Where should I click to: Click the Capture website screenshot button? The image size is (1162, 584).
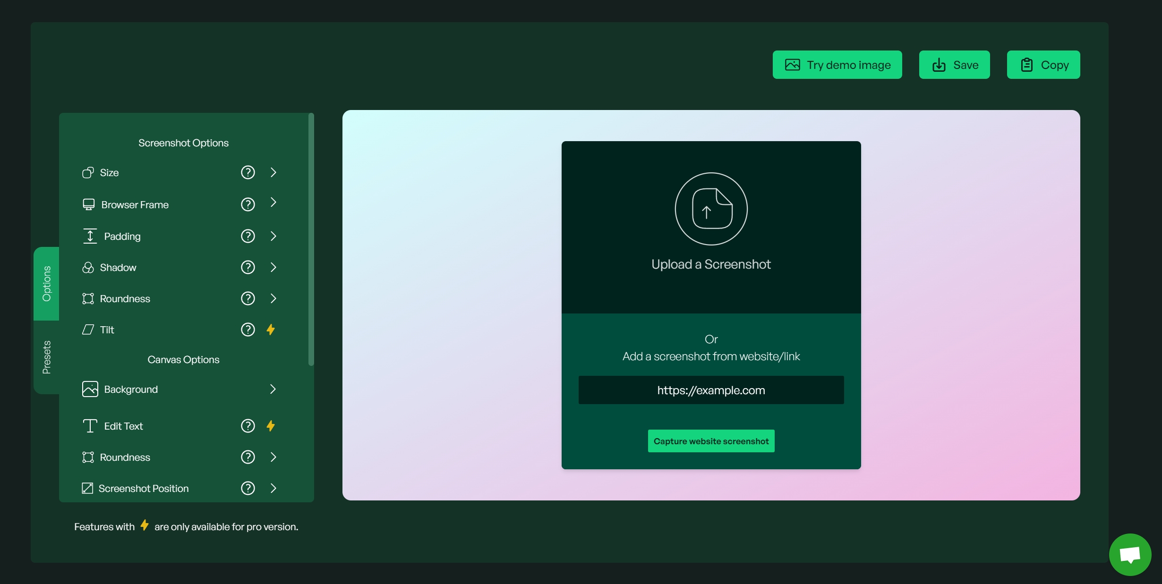[710, 440]
